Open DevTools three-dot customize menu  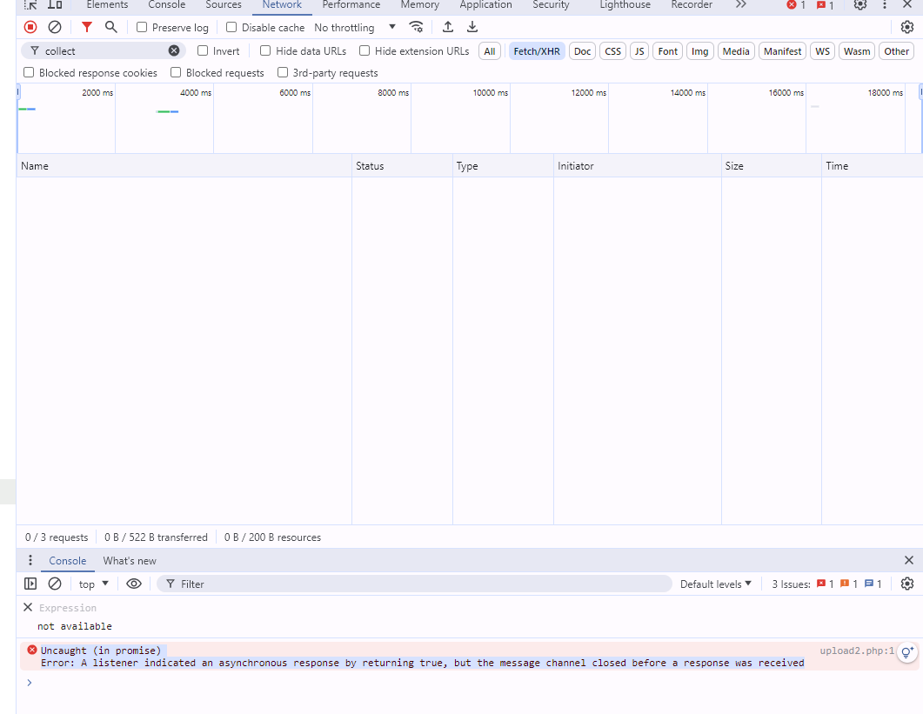point(884,4)
